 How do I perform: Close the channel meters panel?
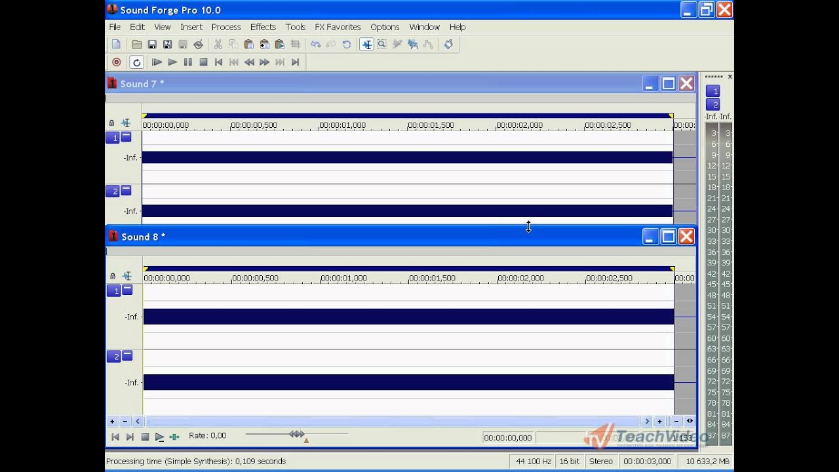[730, 77]
